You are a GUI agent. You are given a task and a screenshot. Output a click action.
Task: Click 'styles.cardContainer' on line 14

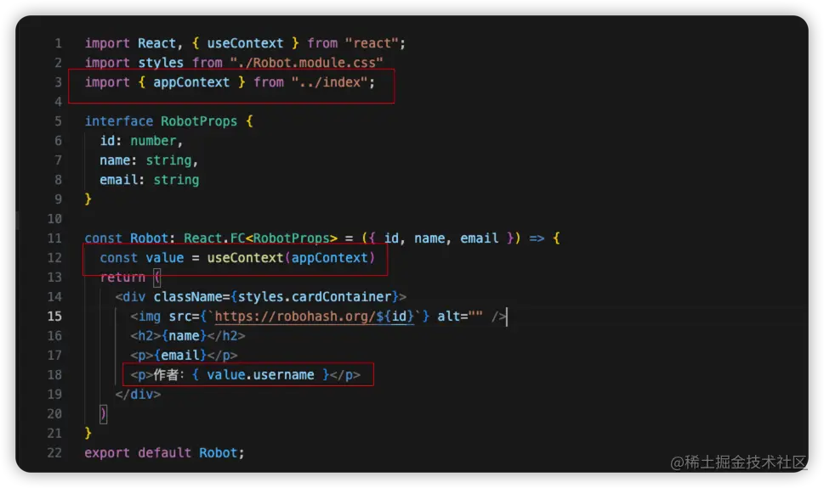coord(315,297)
